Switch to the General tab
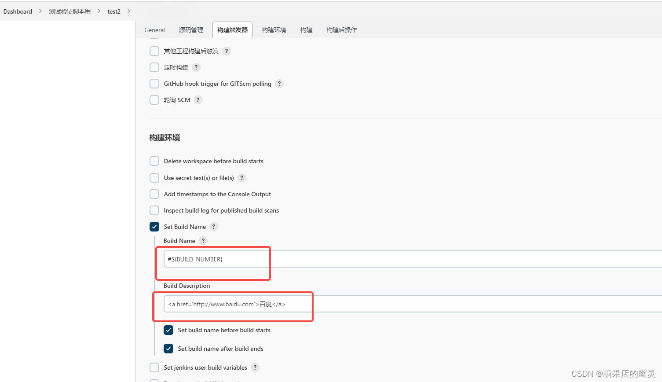Viewport: 662px width, 382px height. 155,30
